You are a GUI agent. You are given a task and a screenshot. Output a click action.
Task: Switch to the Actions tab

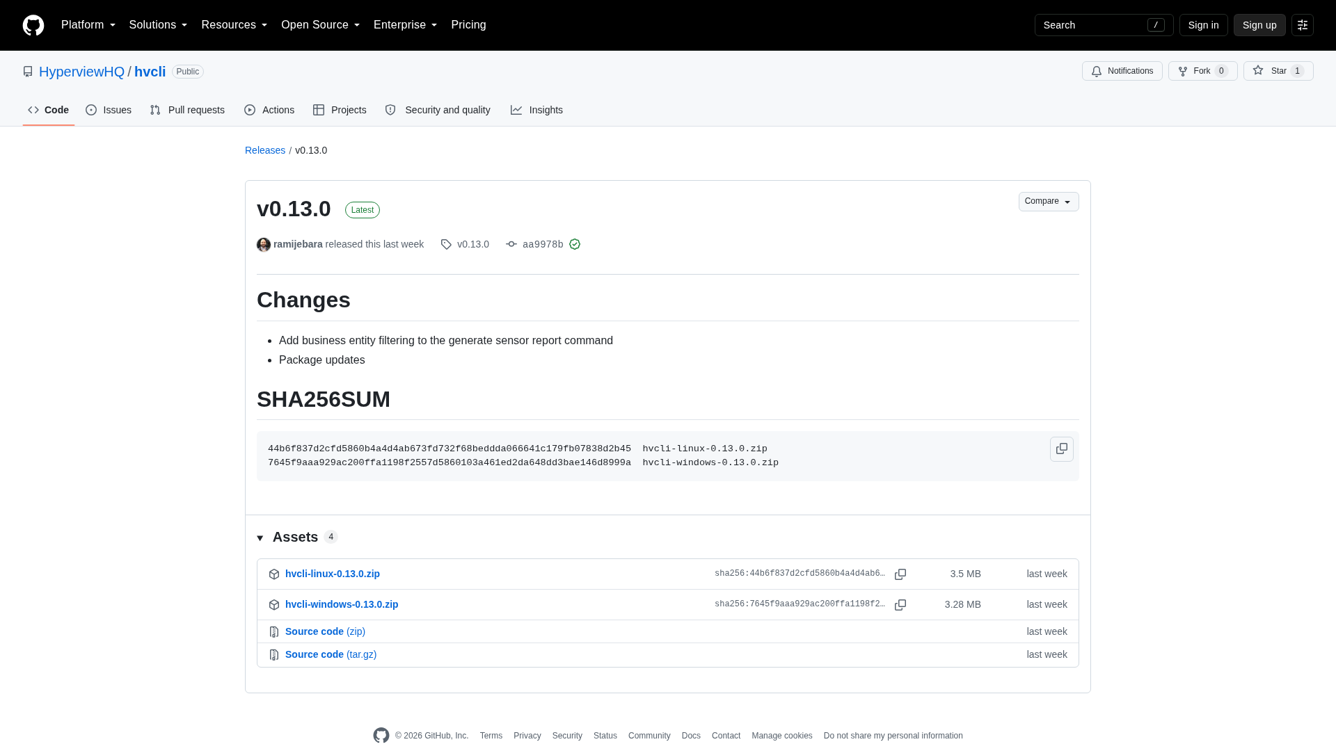[269, 110]
